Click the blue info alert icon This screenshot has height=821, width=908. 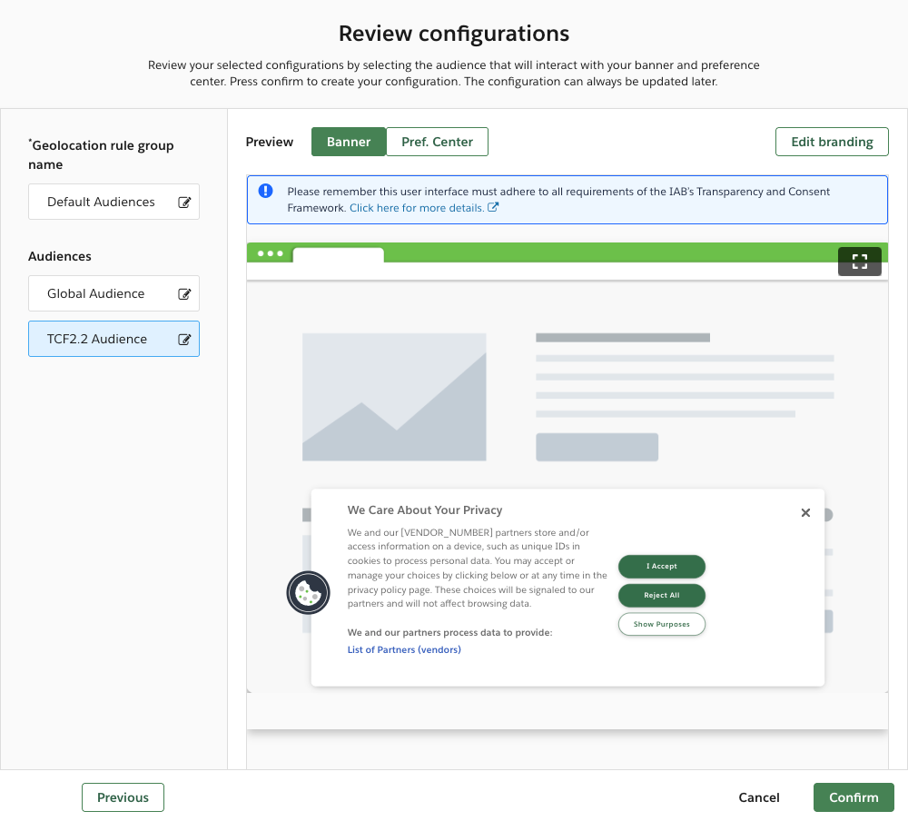265,191
